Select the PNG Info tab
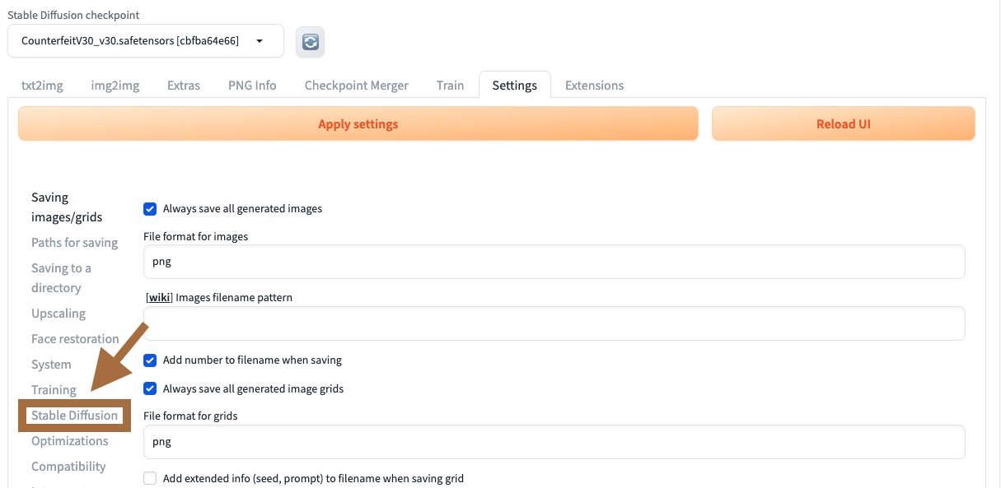Image resolution: width=1001 pixels, height=488 pixels. [x=252, y=86]
